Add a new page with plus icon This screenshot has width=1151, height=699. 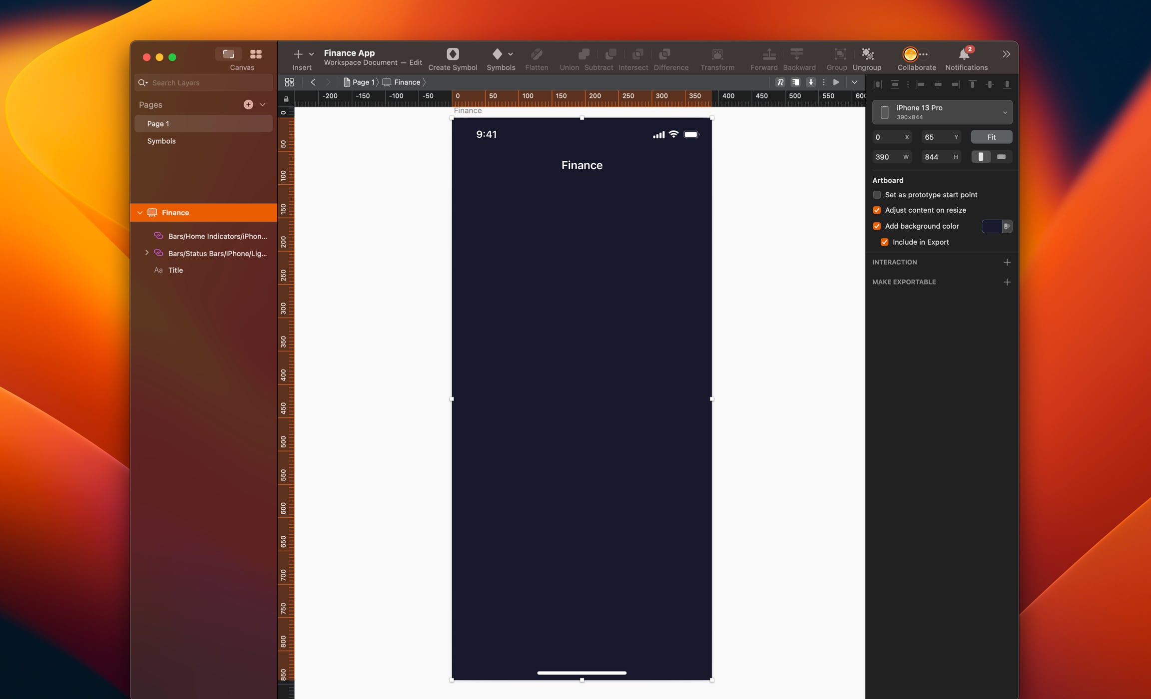click(x=248, y=105)
